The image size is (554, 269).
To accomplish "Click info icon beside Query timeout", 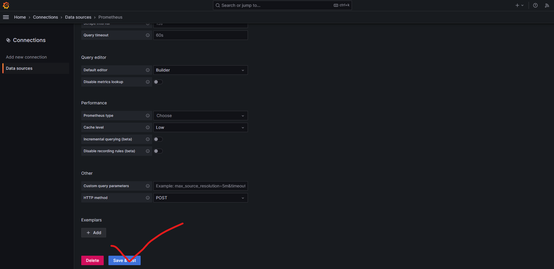I will (148, 35).
